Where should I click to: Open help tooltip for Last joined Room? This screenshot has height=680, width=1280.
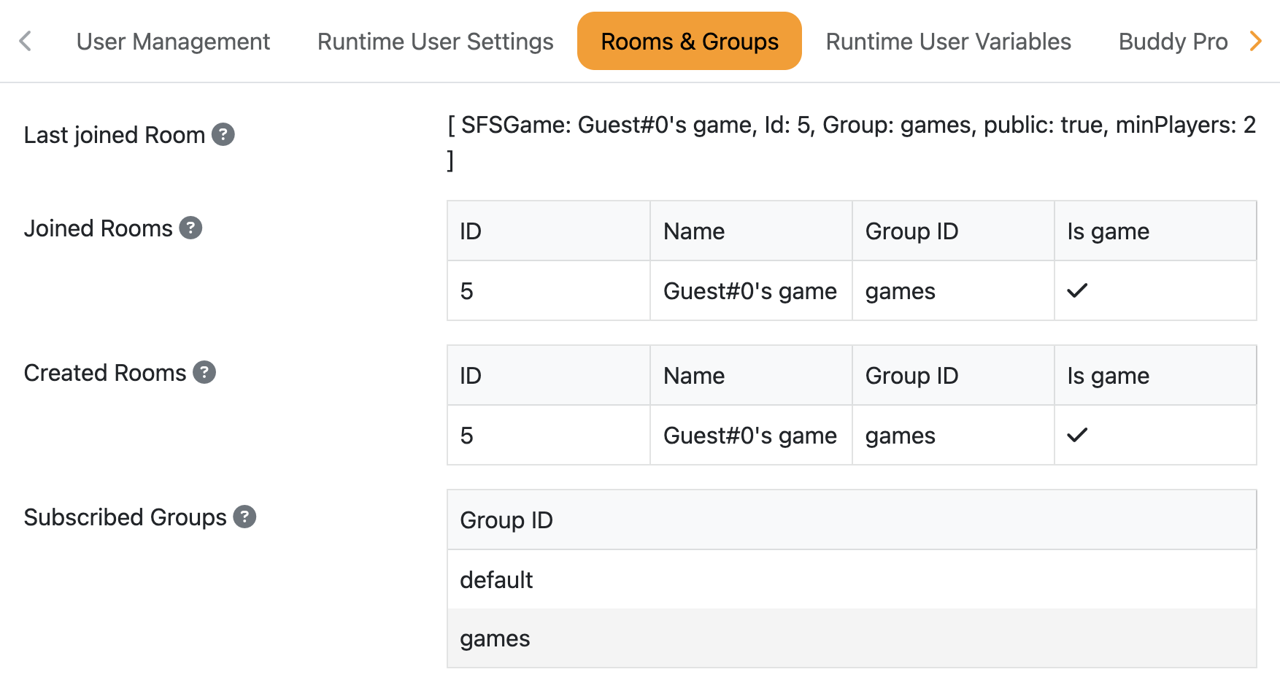223,134
